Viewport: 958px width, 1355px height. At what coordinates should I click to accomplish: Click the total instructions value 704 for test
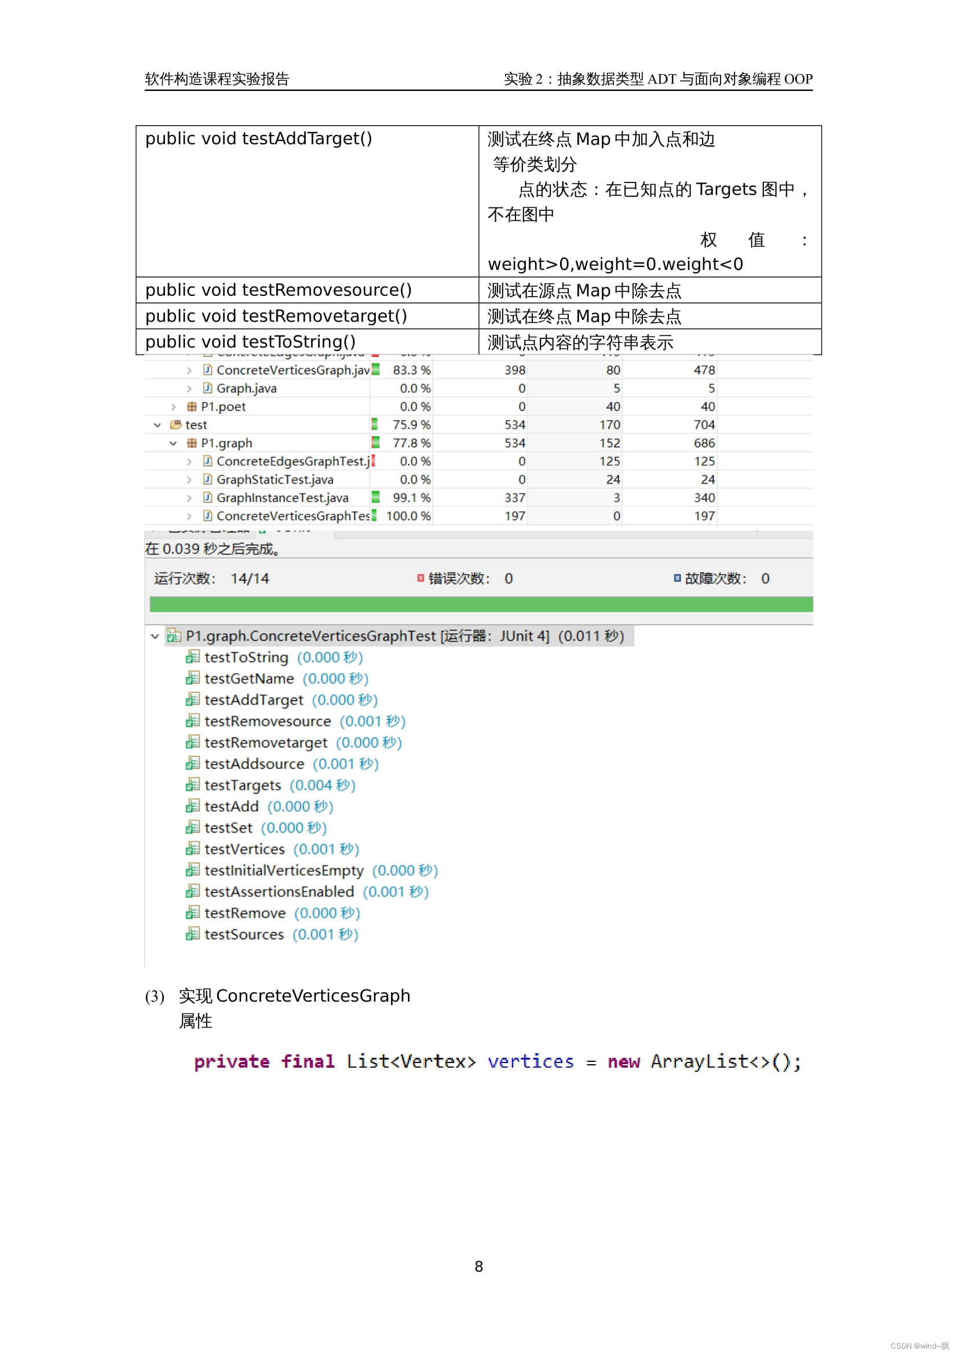(704, 425)
